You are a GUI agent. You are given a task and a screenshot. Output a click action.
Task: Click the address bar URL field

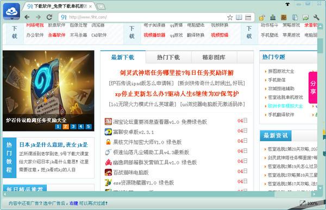point(146,17)
